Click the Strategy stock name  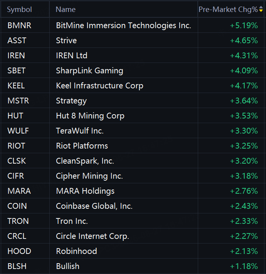[71, 101]
